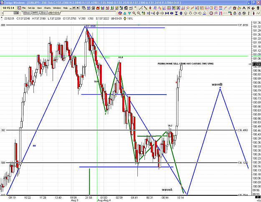Open the Window menu
Viewport: 261px width, 202px height.
pyautogui.click(x=57, y=8)
